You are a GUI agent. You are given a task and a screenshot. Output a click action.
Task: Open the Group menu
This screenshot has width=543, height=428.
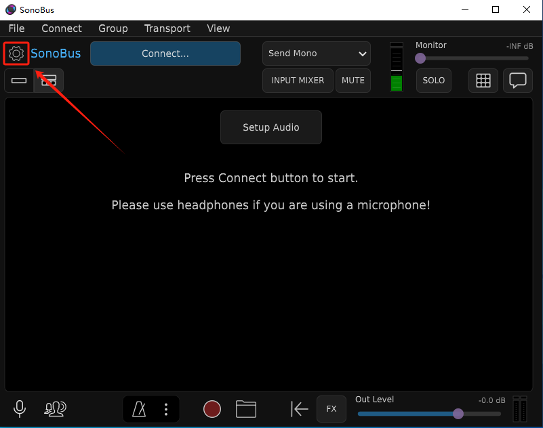[113, 28]
